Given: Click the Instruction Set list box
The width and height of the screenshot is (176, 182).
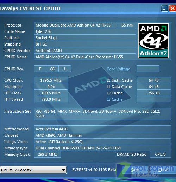Looking at the screenshot, I should 102,114.
